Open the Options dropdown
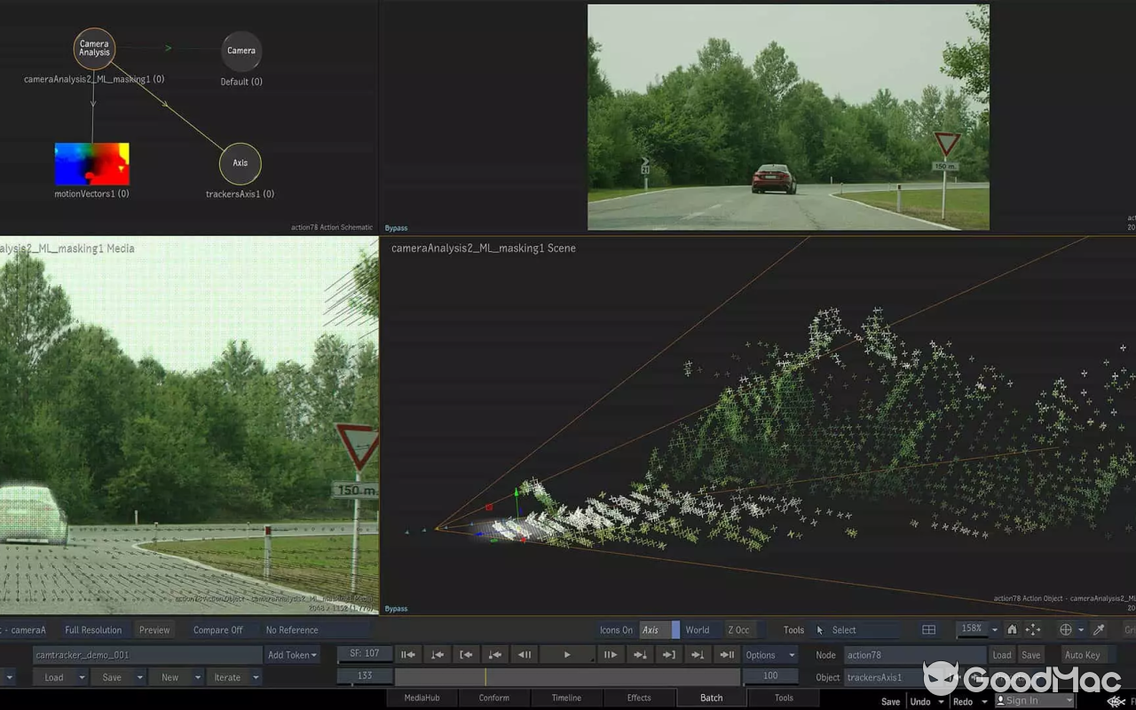Image resolution: width=1136 pixels, height=710 pixels. click(x=769, y=654)
